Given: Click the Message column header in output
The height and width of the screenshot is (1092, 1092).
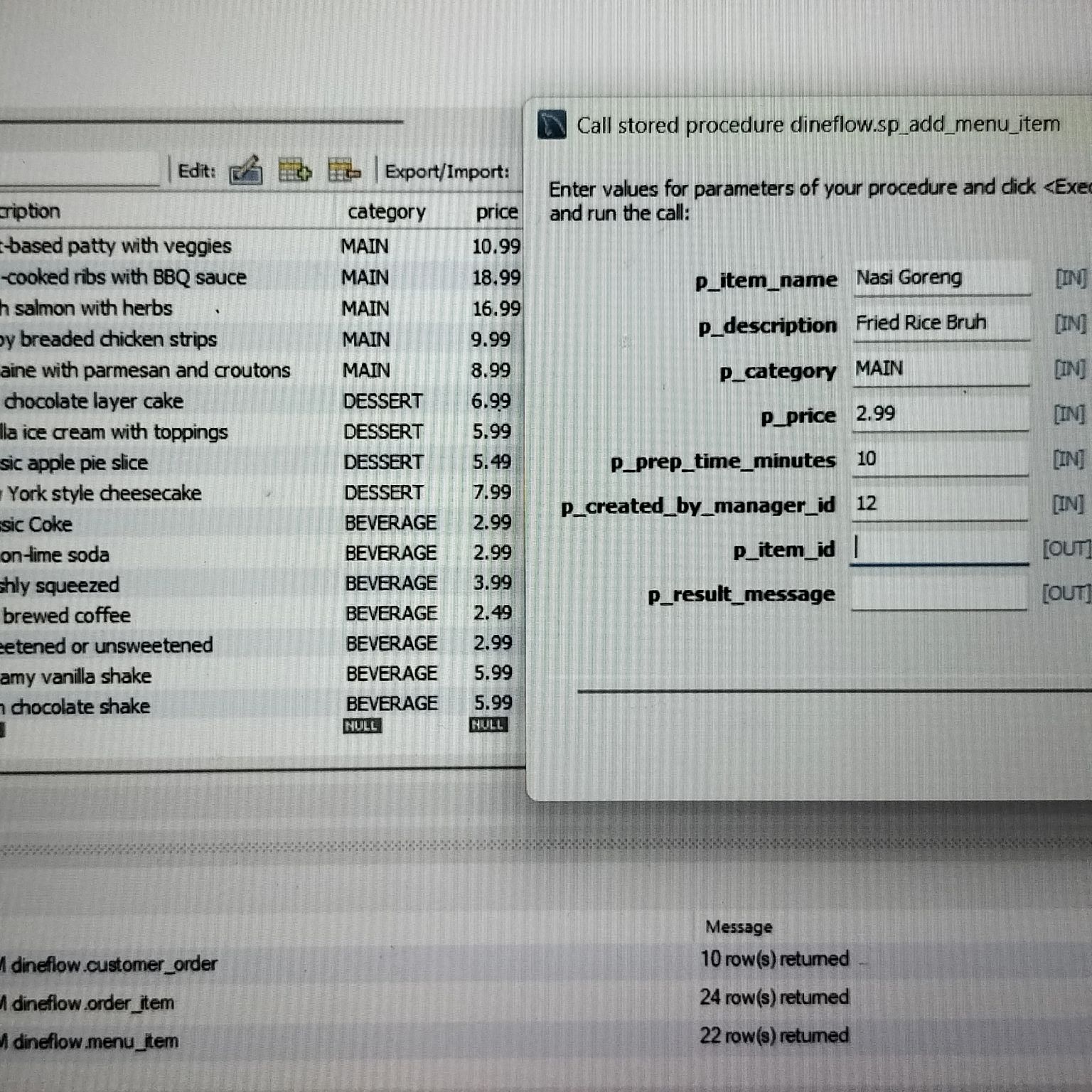Looking at the screenshot, I should click(738, 926).
